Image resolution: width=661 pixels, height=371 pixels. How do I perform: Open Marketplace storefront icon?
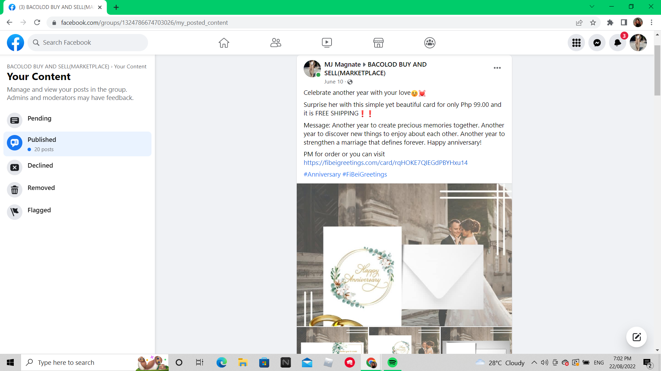378,43
